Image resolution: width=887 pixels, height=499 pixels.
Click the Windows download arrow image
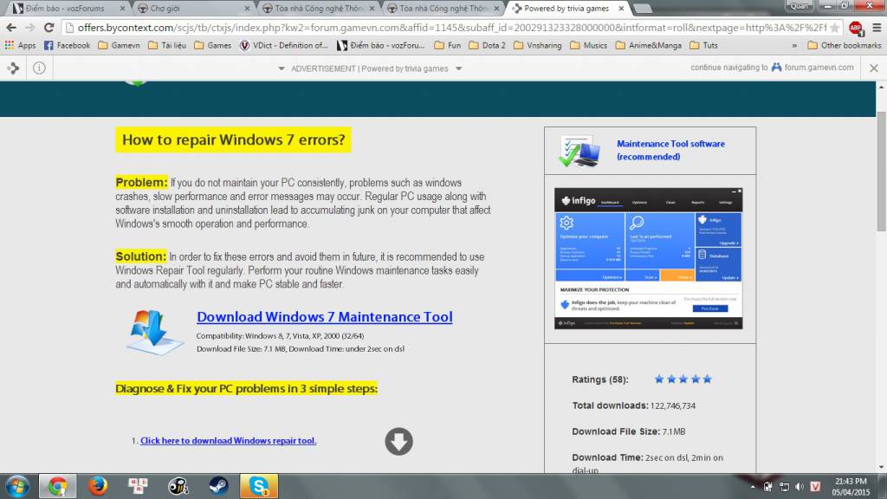(154, 332)
